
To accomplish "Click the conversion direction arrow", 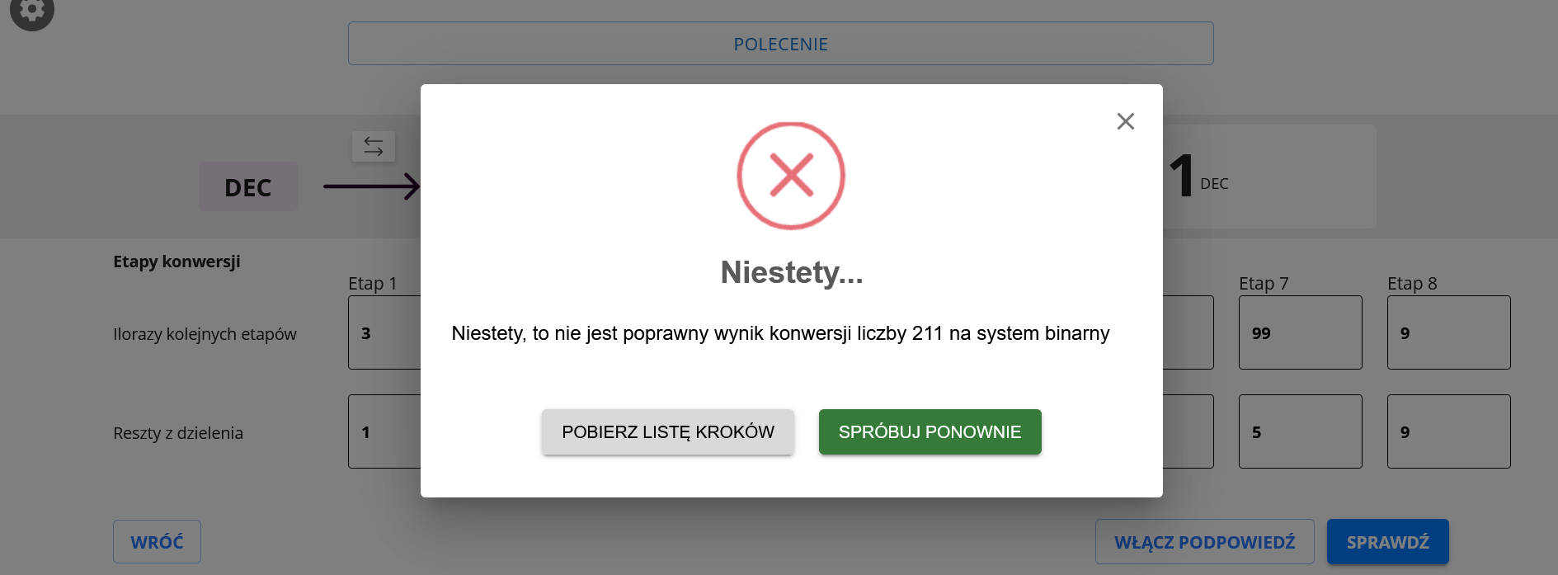I will (x=371, y=186).
